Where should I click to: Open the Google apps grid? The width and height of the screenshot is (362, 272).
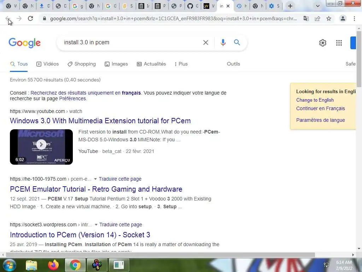tap(339, 43)
